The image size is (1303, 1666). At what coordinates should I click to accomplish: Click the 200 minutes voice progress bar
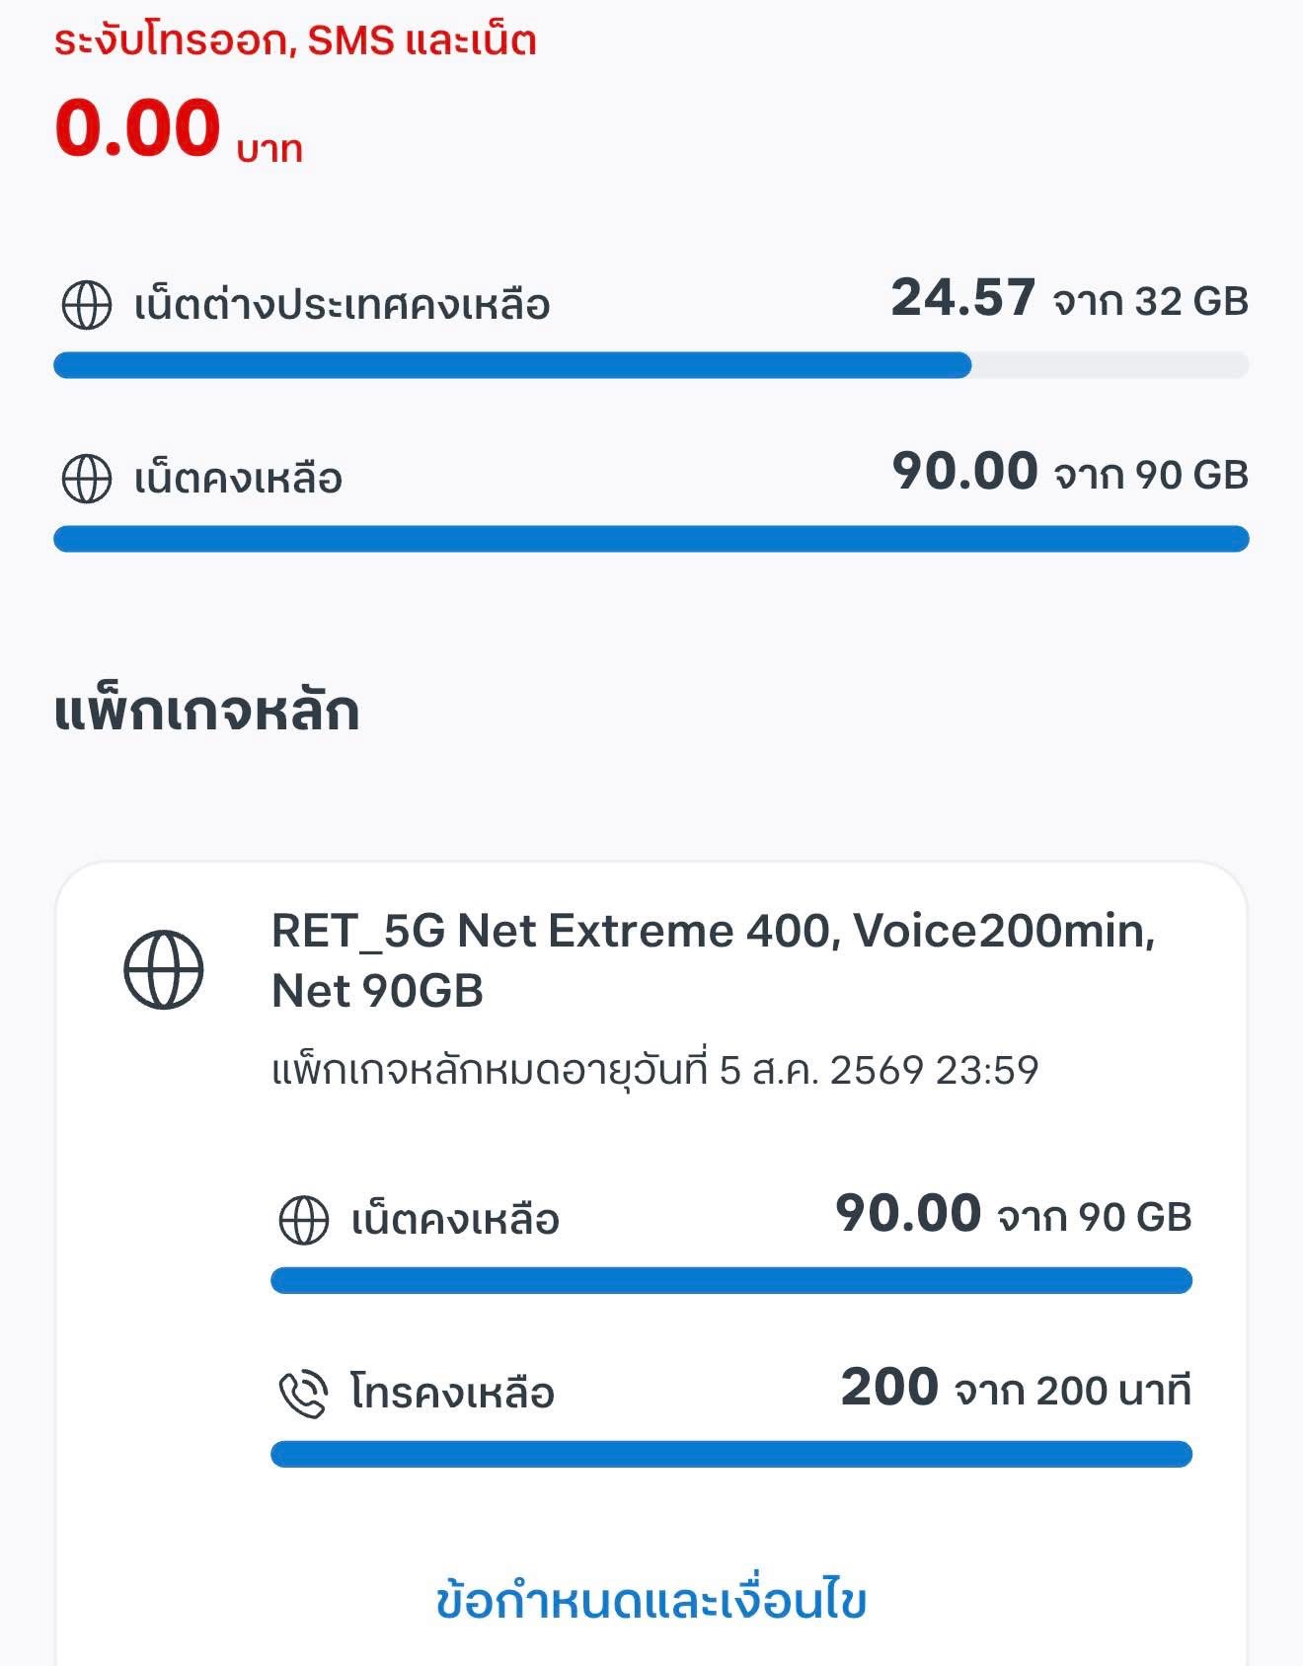tap(730, 1454)
